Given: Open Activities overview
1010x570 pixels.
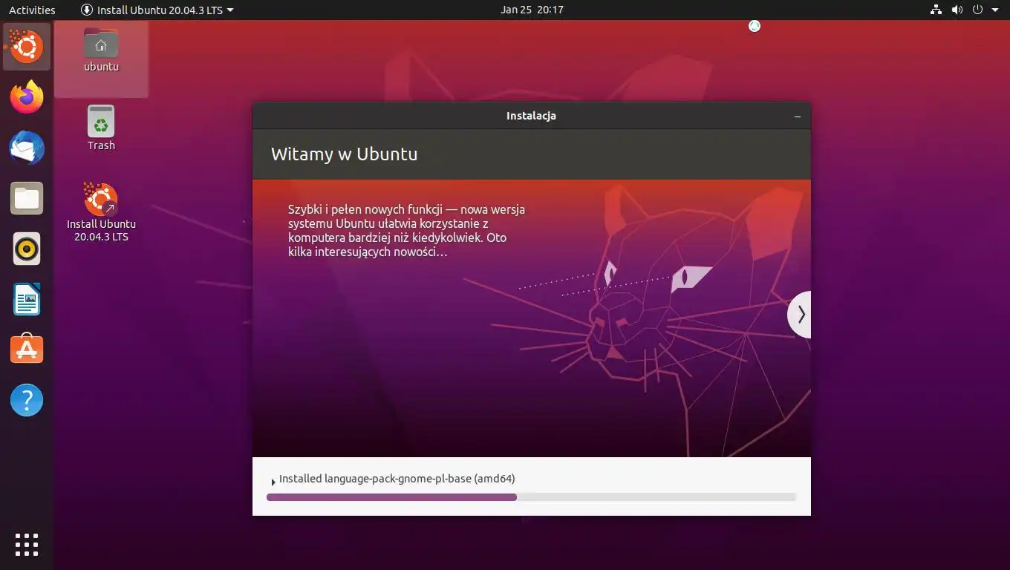Looking at the screenshot, I should point(32,10).
